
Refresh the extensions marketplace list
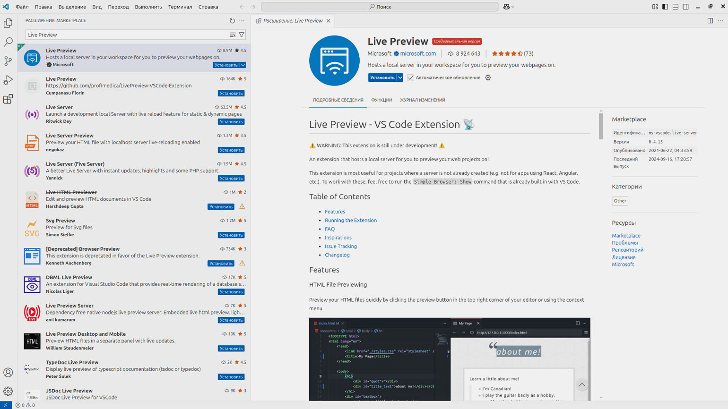(232, 21)
